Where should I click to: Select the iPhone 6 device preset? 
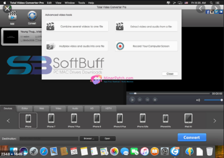coord(97,121)
